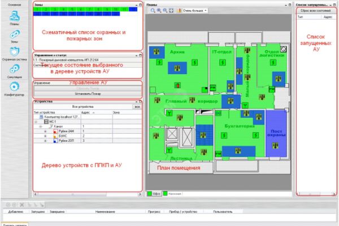Click the X delete icon in bottom toolbar

pos(22,205)
